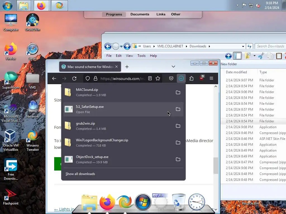Open the Explorer Help menu

pos(153,56)
